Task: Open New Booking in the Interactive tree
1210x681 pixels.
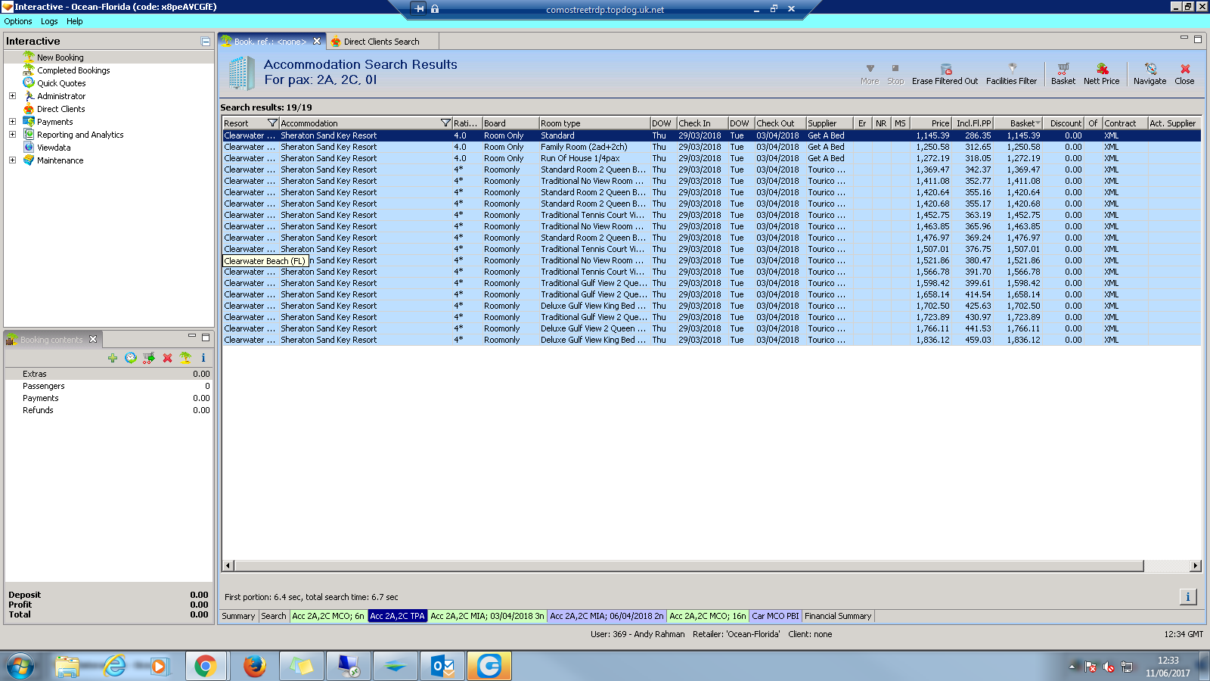Action: point(60,58)
